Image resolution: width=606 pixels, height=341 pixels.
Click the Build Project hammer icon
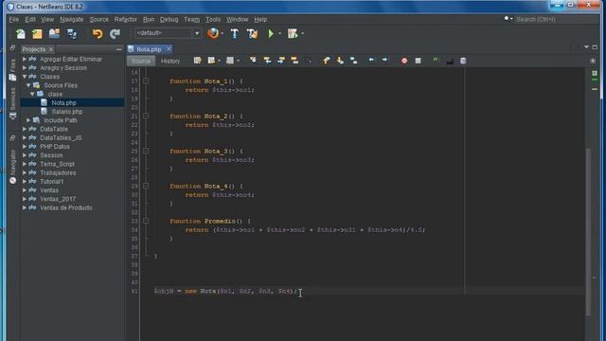coord(234,34)
